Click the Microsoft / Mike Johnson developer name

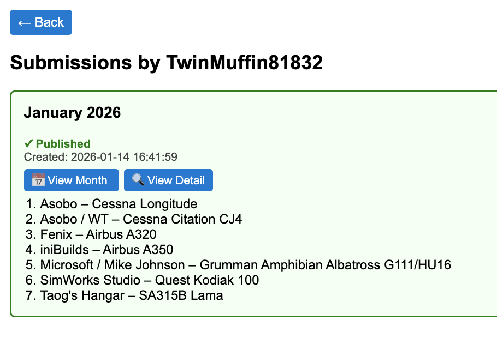tap(113, 265)
